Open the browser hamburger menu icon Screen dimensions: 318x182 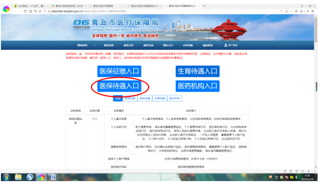point(313,11)
